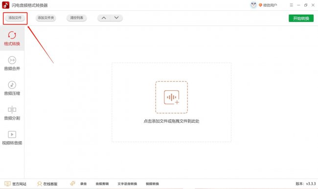Viewport: 318px width, 189px height.
Task: Open the hamburger menu in title bar
Action: pos(292,5)
